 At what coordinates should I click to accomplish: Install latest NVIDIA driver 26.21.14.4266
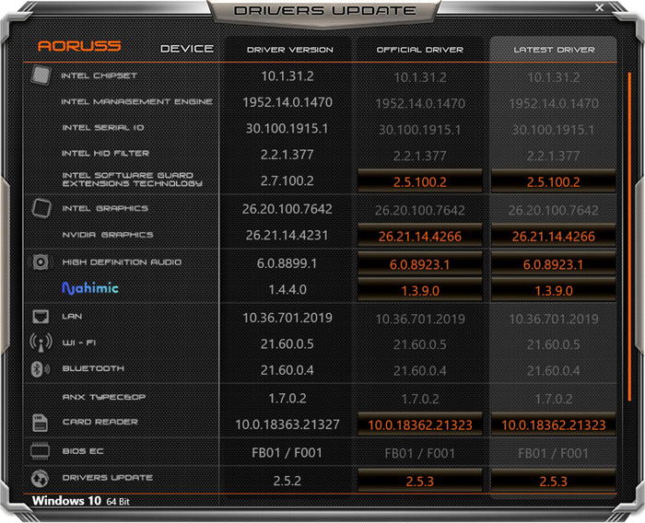click(x=553, y=236)
